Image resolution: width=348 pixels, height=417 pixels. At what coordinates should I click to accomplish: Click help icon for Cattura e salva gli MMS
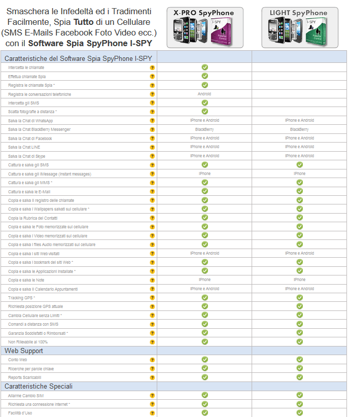coord(152,183)
